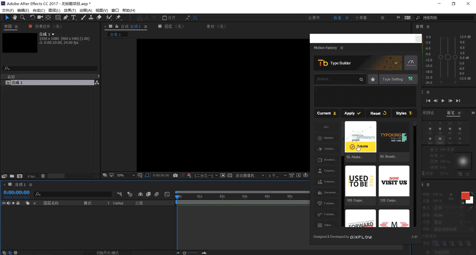Click the Graph Editor icon in timeline

pyautogui.click(x=167, y=194)
